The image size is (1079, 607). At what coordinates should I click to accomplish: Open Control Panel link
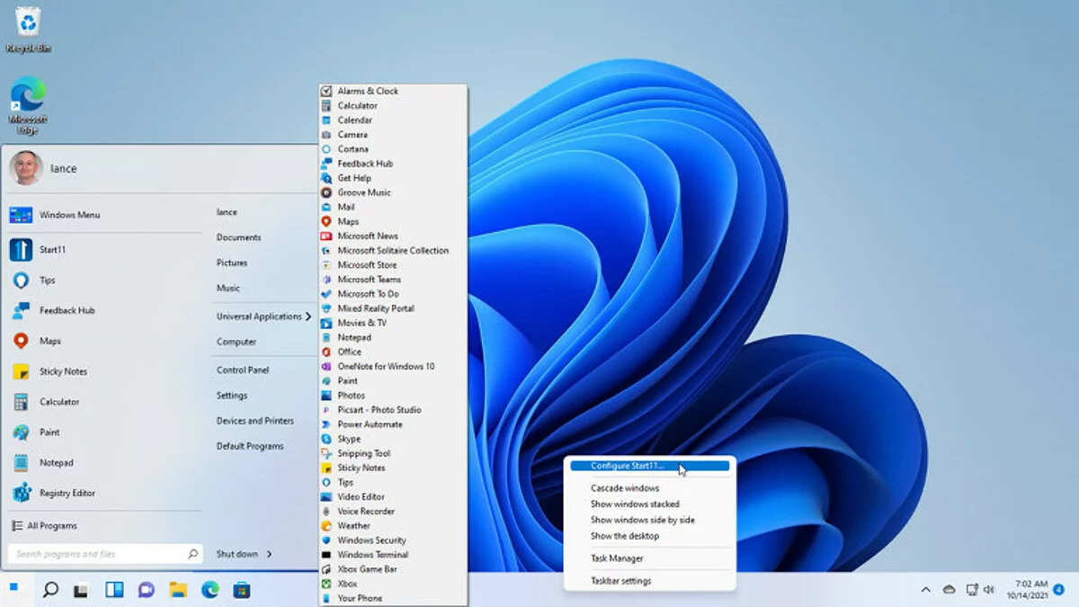(x=243, y=370)
